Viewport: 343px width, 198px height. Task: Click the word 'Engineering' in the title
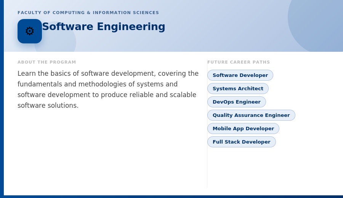click(131, 27)
